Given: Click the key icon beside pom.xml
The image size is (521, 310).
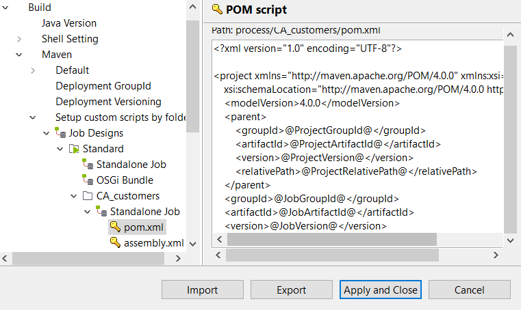Looking at the screenshot, I should (x=115, y=227).
